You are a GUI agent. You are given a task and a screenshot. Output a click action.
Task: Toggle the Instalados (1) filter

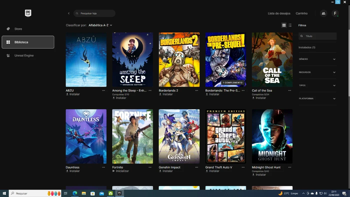point(307,47)
